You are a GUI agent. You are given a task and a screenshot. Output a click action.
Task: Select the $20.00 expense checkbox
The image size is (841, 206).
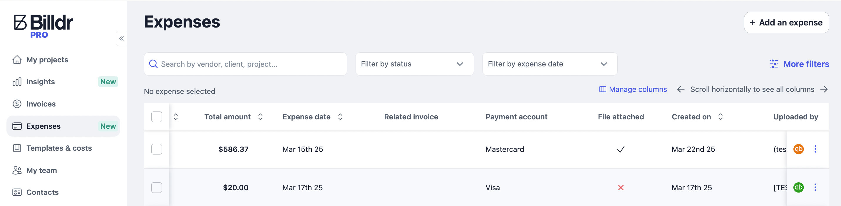tap(157, 188)
